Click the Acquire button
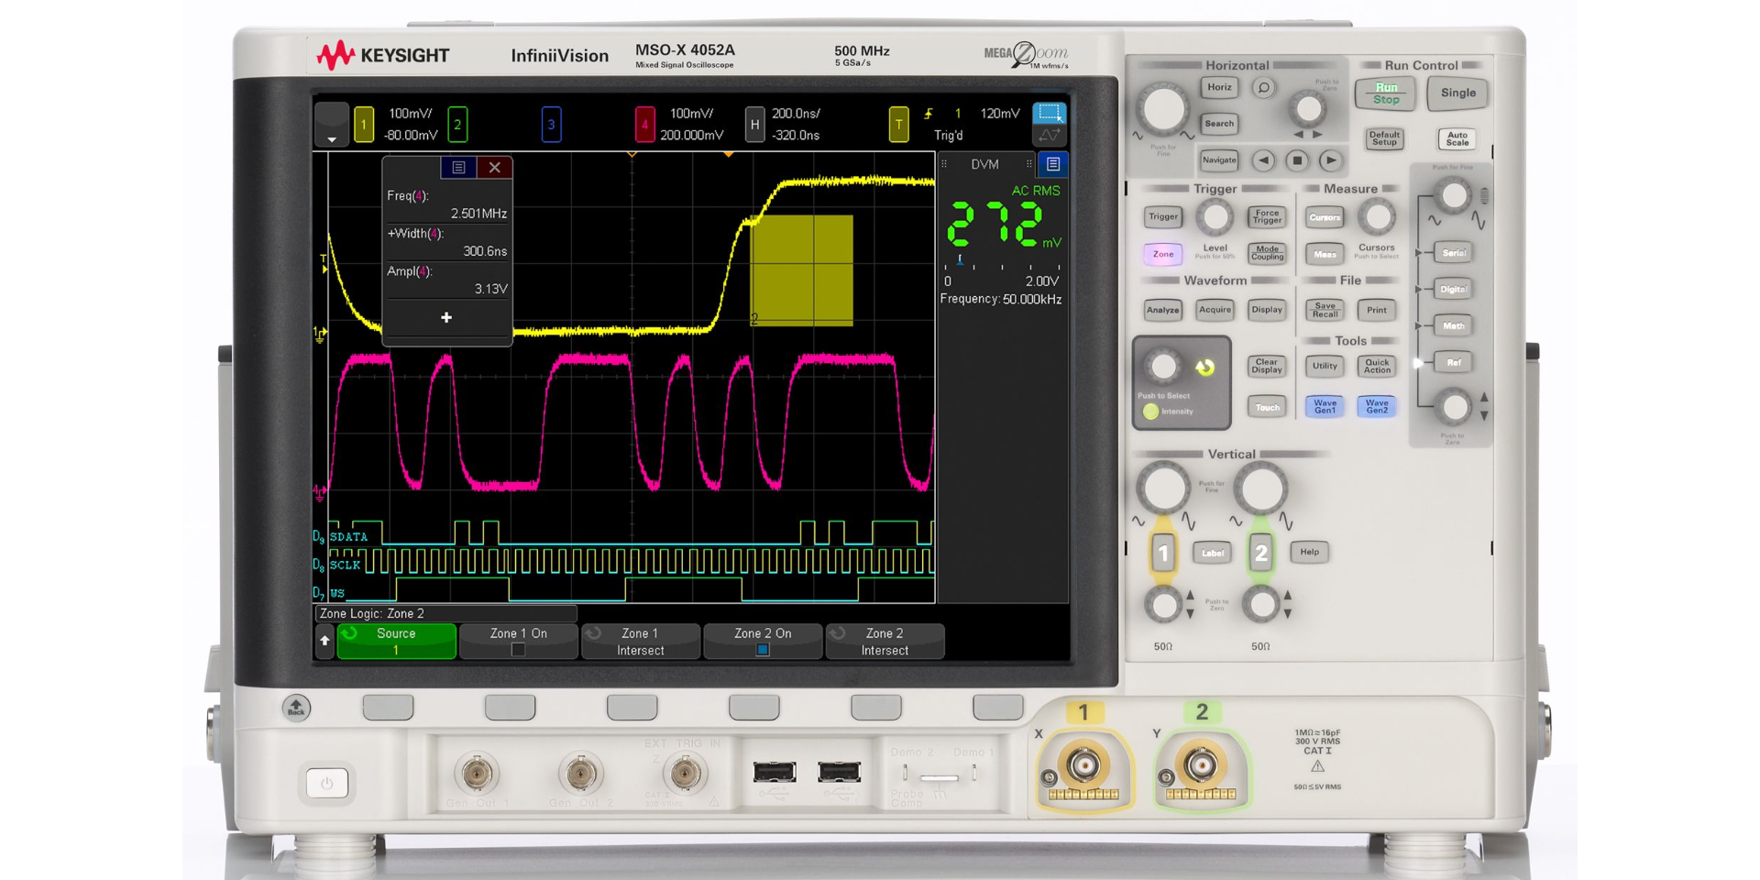Screen dimensions: 1760x880 point(1215,311)
